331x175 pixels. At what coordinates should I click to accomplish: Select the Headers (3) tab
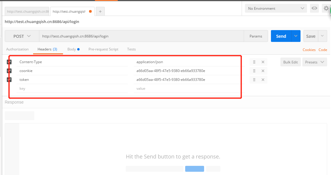point(47,49)
